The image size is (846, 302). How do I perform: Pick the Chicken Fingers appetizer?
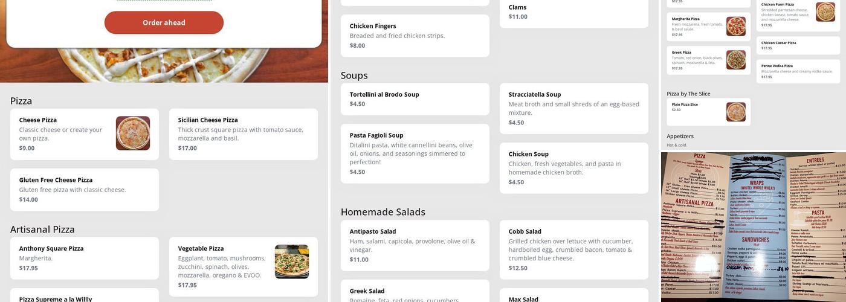(x=415, y=36)
